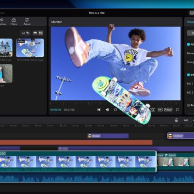This screenshot has height=194, width=194.
Task: Select the second Sticker clip at right
Action: tap(180, 136)
